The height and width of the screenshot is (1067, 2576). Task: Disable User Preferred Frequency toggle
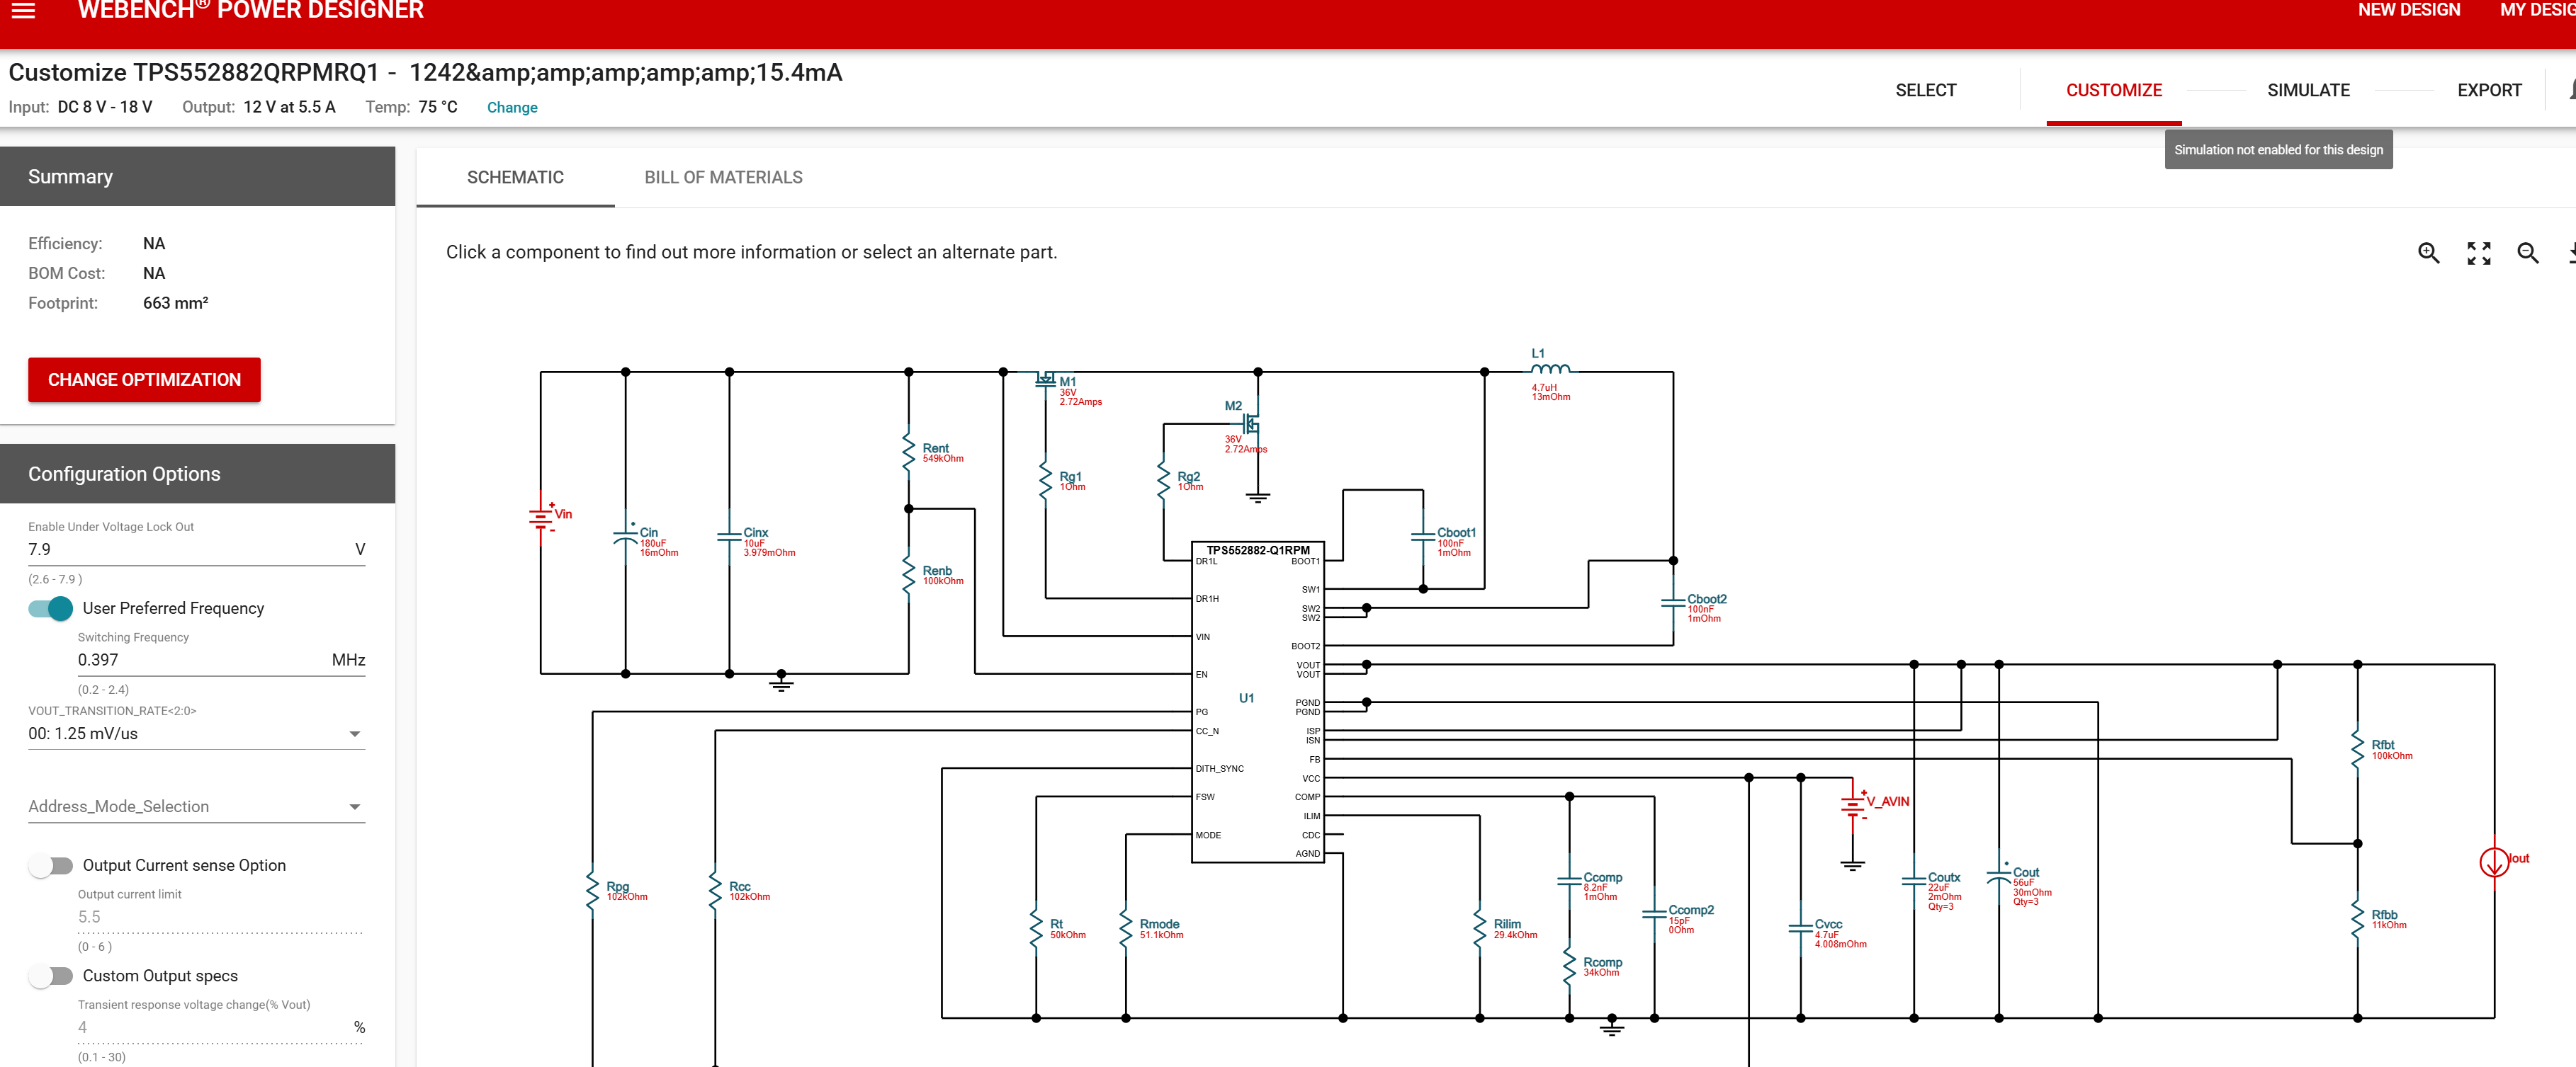point(51,608)
